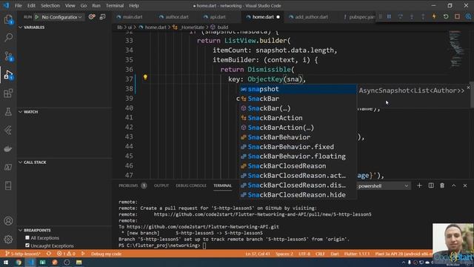Open Source Control view in activity bar
The width and height of the screenshot is (474, 267).
click(8, 56)
